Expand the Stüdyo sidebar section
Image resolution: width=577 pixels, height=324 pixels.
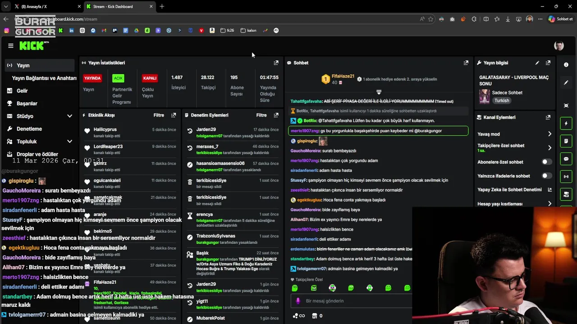(x=69, y=116)
